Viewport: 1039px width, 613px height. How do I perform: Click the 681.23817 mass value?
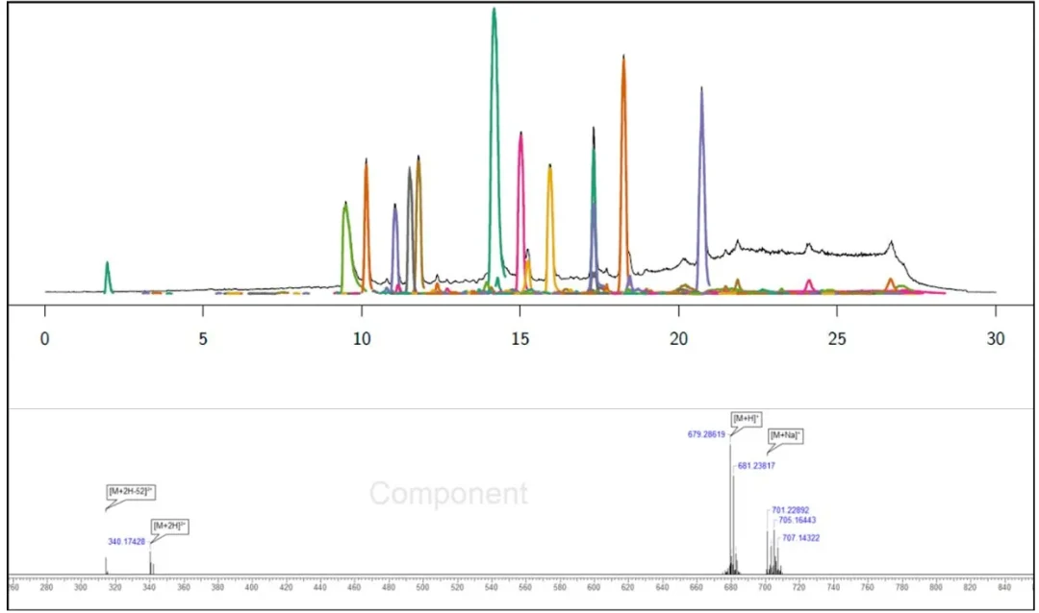coord(756,466)
